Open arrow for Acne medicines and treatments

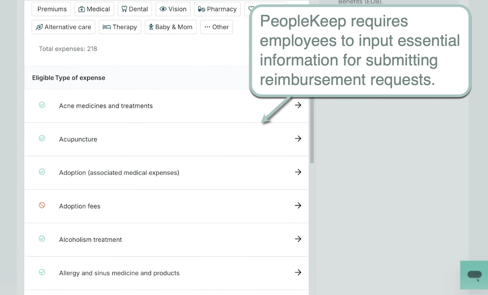pyautogui.click(x=298, y=105)
